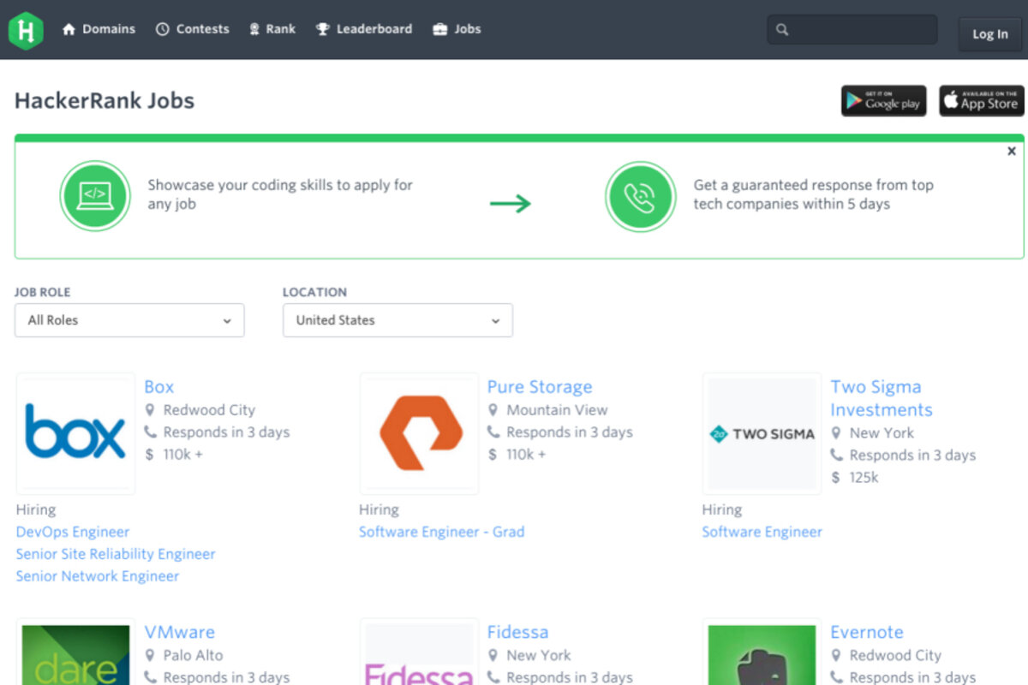Click the HackerRank hexagon logo
Image resolution: width=1028 pixels, height=685 pixels.
click(x=26, y=30)
